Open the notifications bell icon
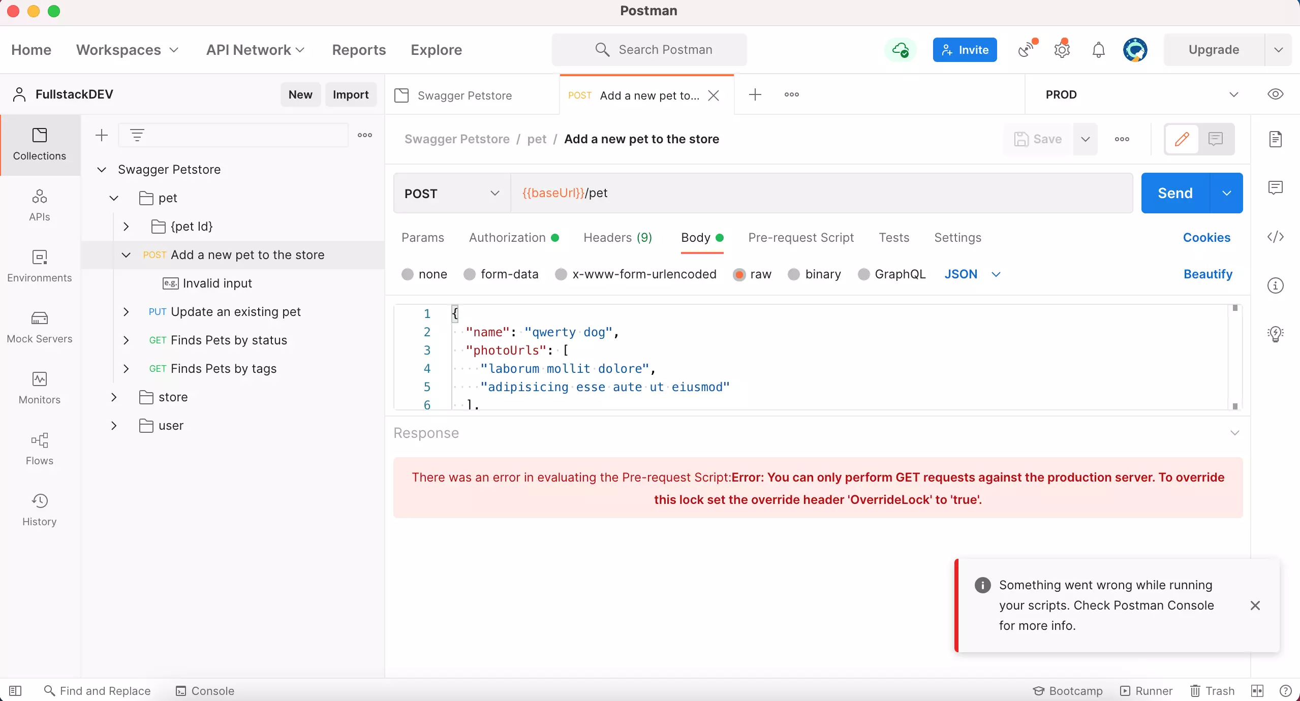Image resolution: width=1300 pixels, height=701 pixels. pyautogui.click(x=1098, y=50)
